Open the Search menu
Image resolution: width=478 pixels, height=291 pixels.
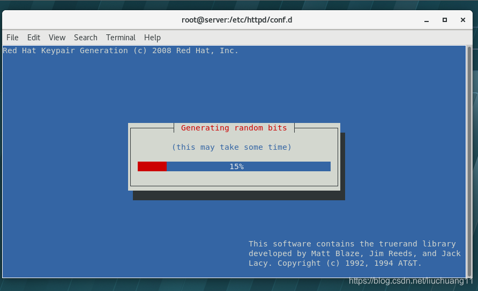coord(86,38)
